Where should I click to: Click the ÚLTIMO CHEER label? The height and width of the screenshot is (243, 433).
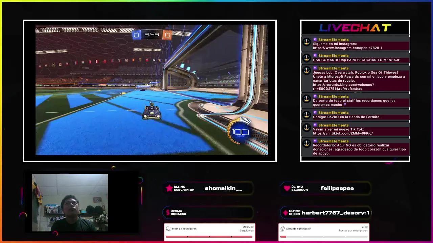click(x=295, y=213)
